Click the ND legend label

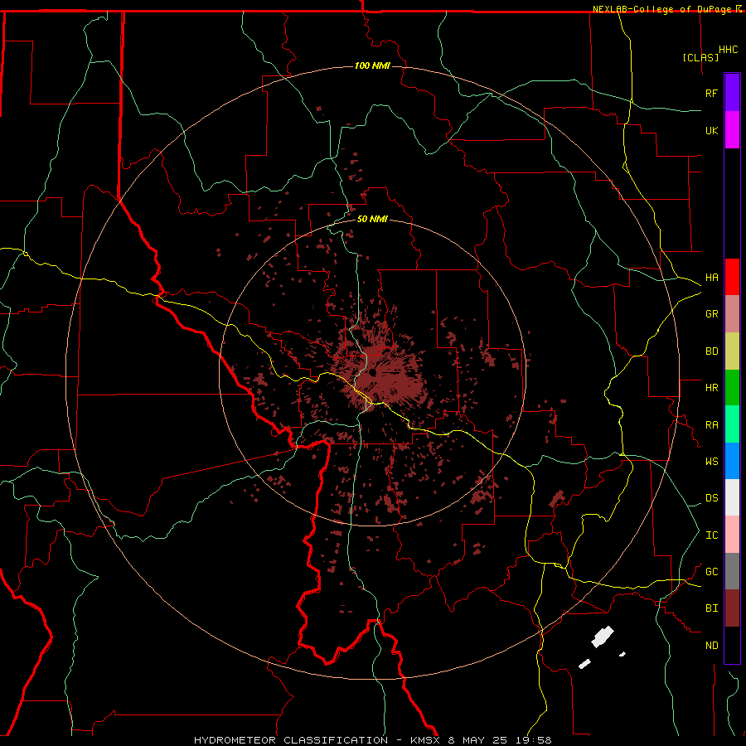click(711, 646)
